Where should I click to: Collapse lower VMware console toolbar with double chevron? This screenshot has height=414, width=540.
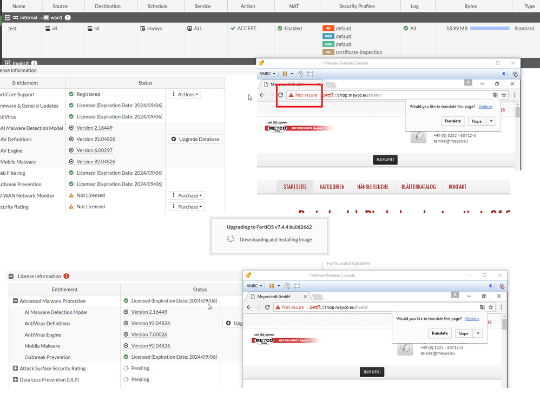coord(491,286)
